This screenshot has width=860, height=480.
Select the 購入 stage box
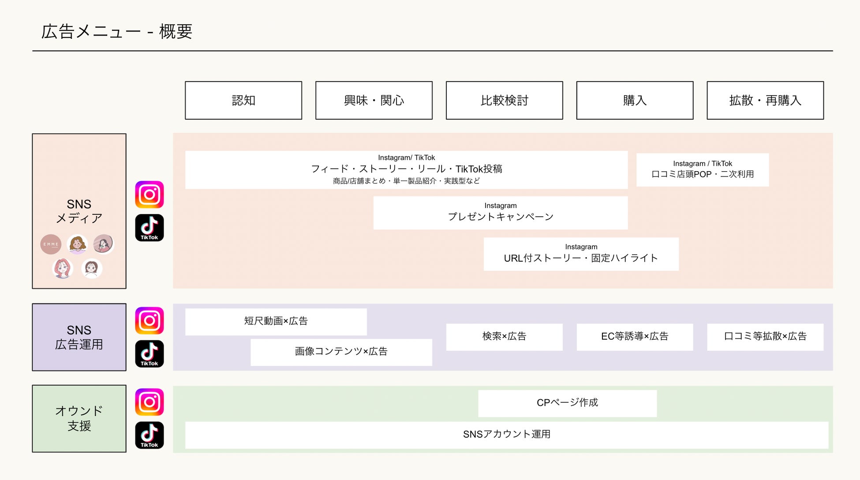point(635,100)
